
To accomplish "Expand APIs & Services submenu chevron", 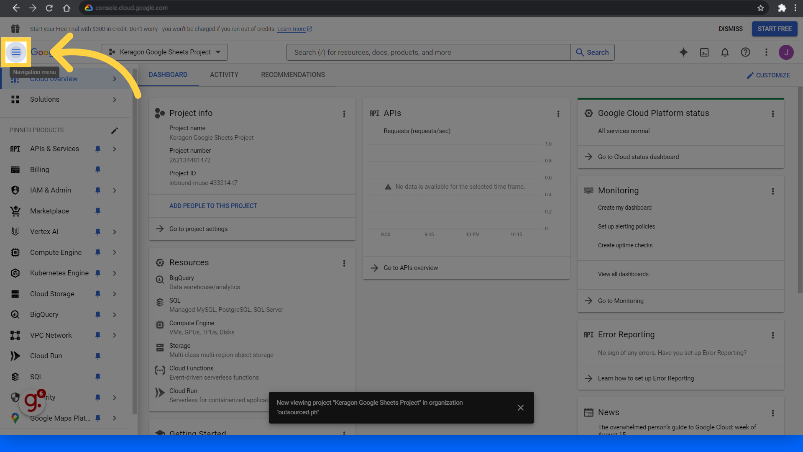I will [x=115, y=149].
